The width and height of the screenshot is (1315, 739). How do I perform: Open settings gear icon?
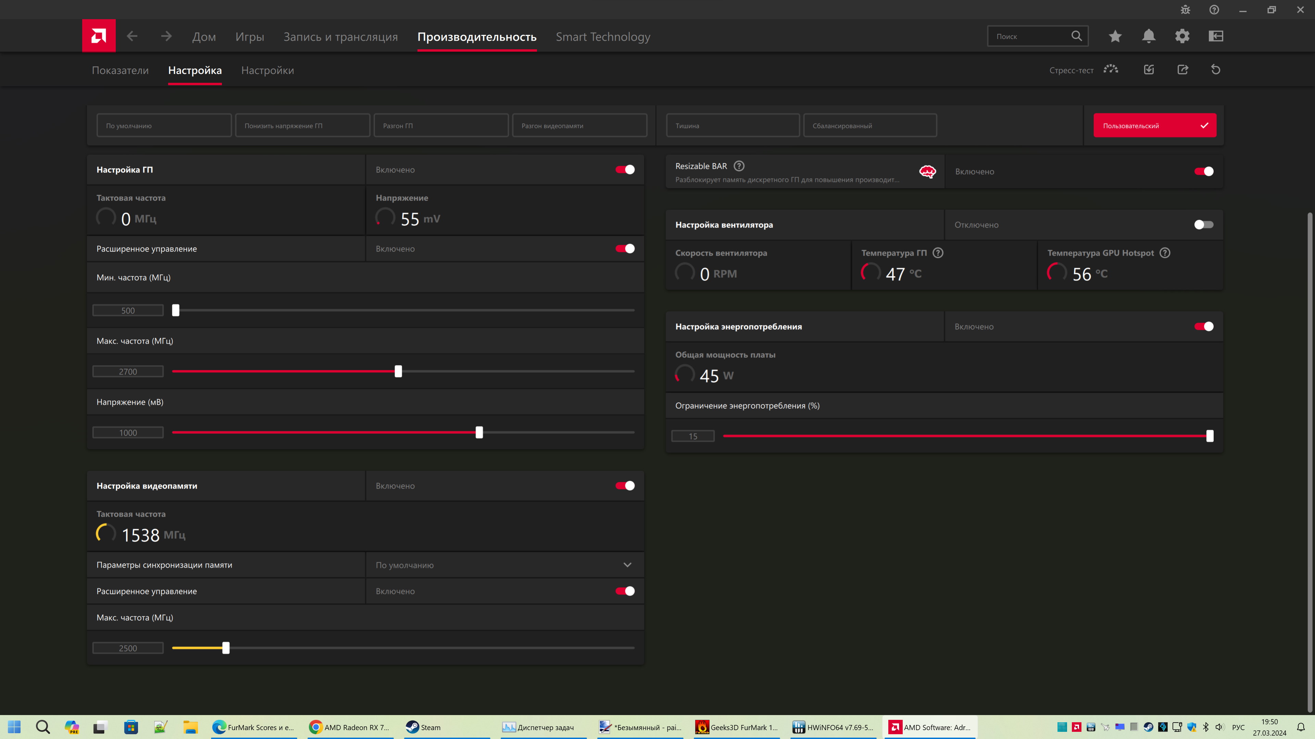pyautogui.click(x=1182, y=36)
